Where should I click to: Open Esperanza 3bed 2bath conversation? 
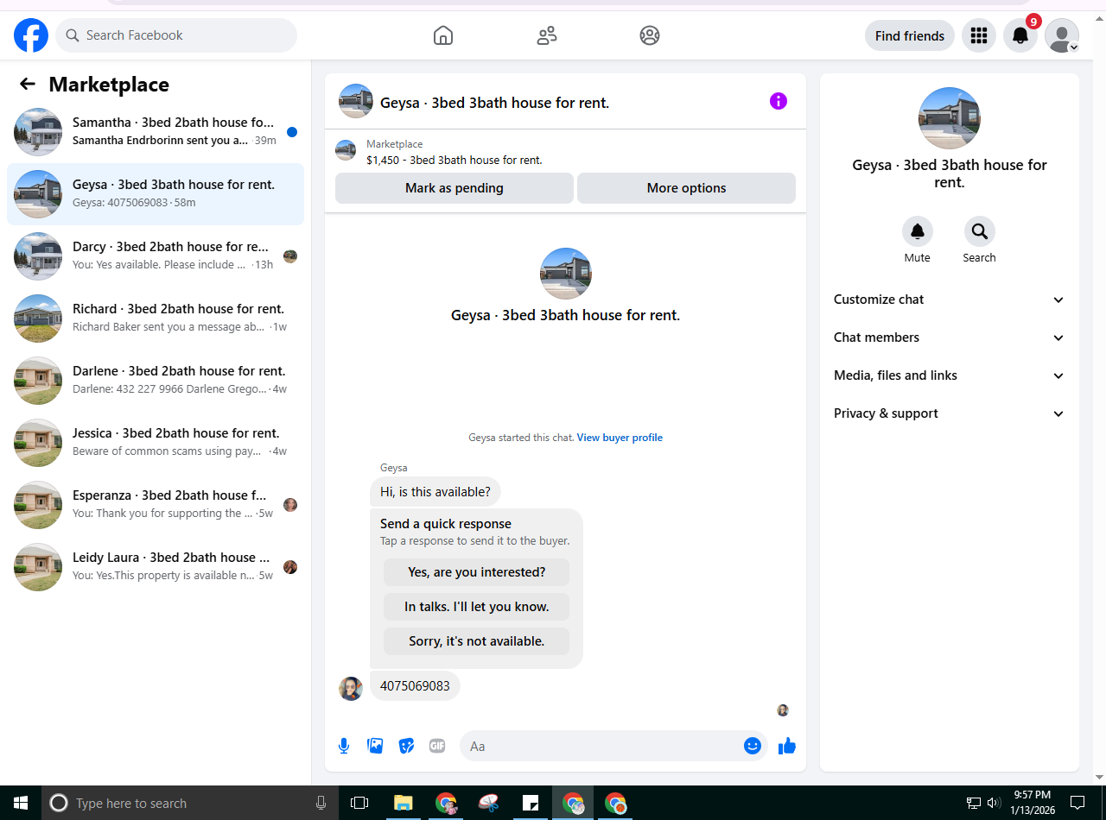pos(156,505)
